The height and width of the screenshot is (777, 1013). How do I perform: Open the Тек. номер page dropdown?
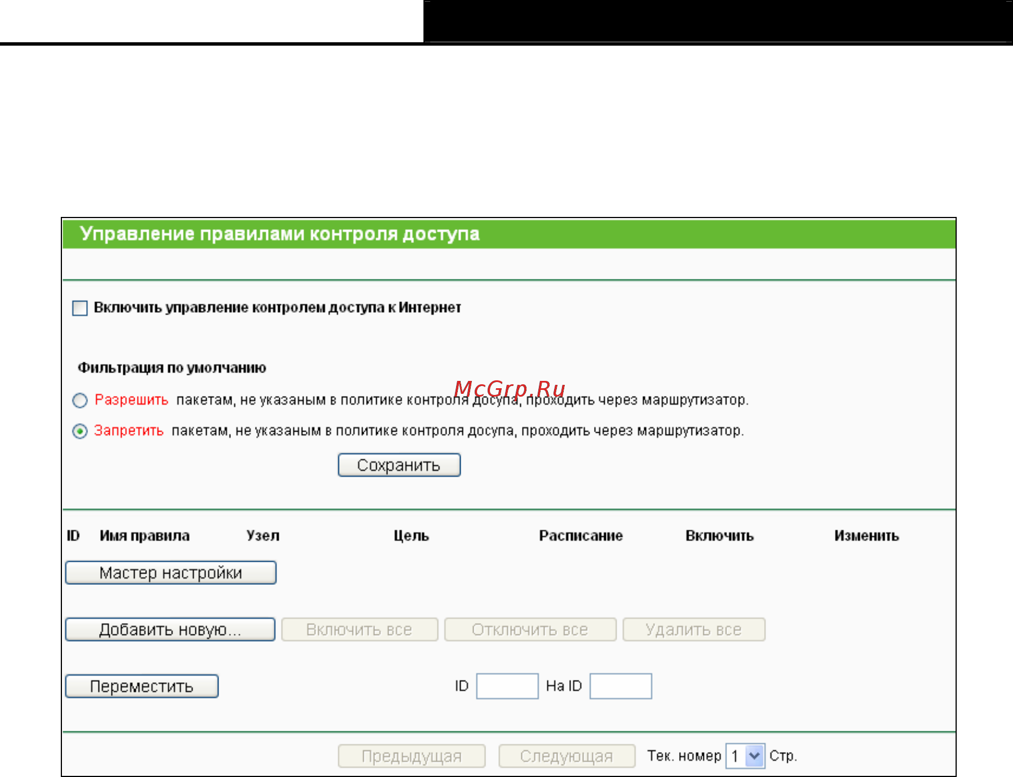click(x=745, y=756)
